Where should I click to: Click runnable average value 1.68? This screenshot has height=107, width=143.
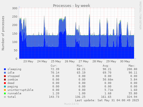point(108,93)
